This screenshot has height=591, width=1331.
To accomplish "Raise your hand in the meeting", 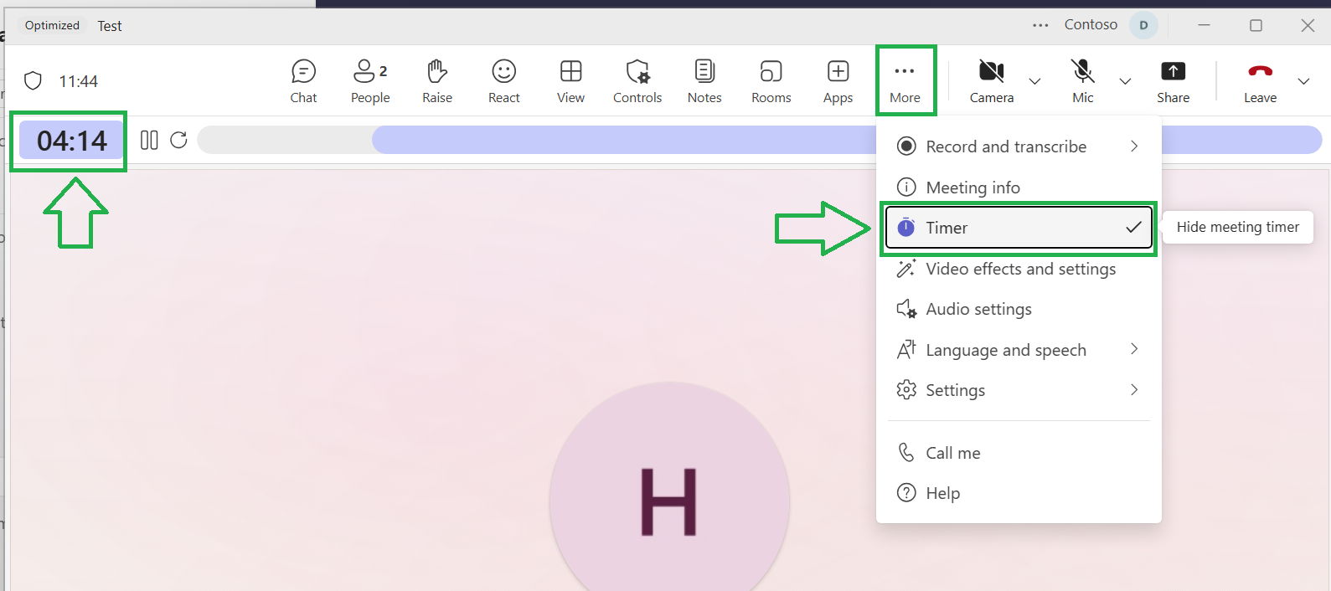I will (x=437, y=81).
